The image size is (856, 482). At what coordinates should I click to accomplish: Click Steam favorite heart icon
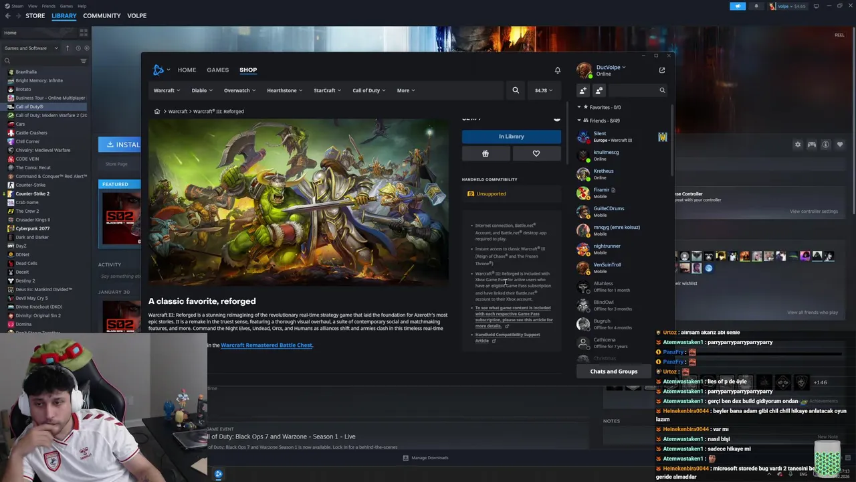click(x=840, y=145)
